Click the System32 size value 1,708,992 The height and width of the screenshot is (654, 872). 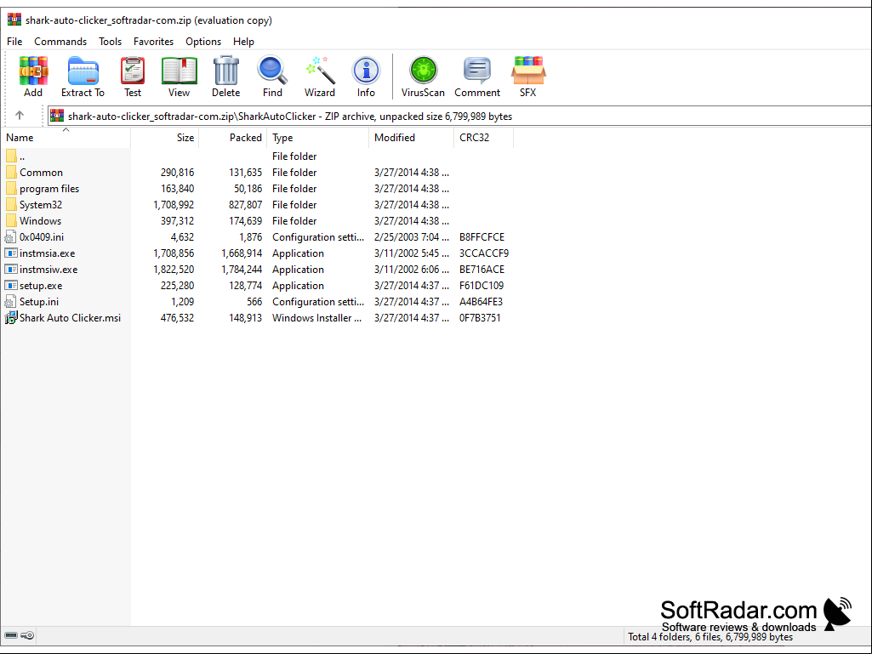click(x=174, y=205)
